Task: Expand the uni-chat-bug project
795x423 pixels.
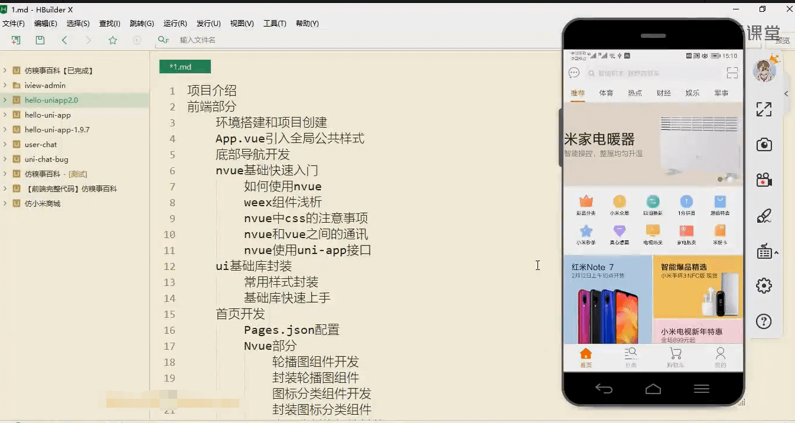Action: (x=5, y=159)
